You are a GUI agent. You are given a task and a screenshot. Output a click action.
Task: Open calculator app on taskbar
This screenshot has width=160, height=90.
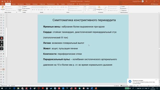click(x=47, y=88)
